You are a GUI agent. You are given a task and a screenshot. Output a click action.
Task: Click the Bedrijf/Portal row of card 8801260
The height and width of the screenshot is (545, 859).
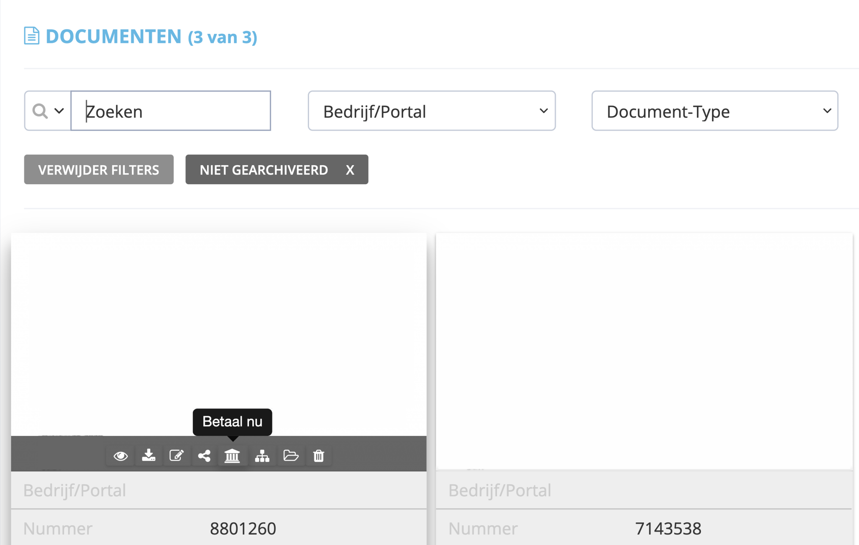pos(219,490)
